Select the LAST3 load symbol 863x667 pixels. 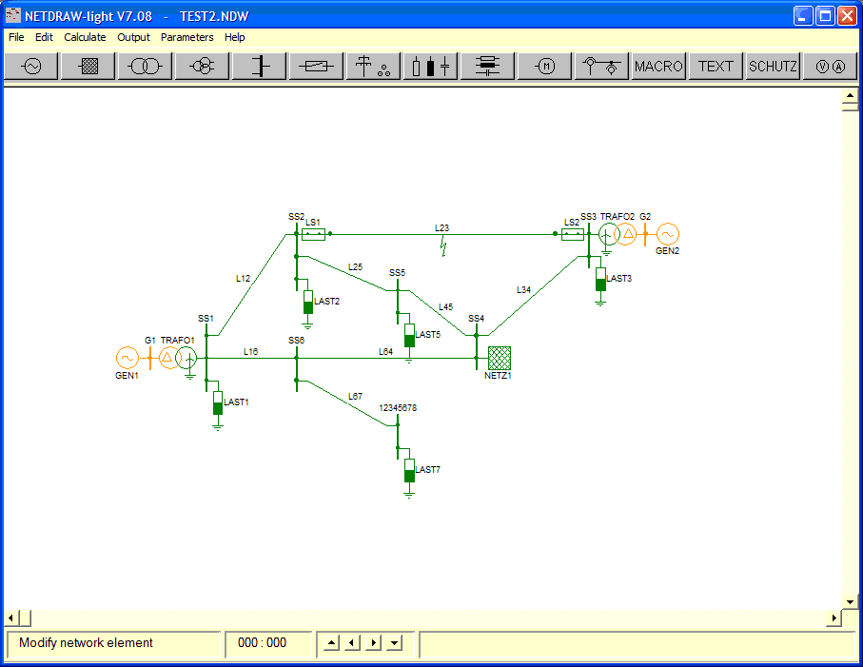click(600, 280)
